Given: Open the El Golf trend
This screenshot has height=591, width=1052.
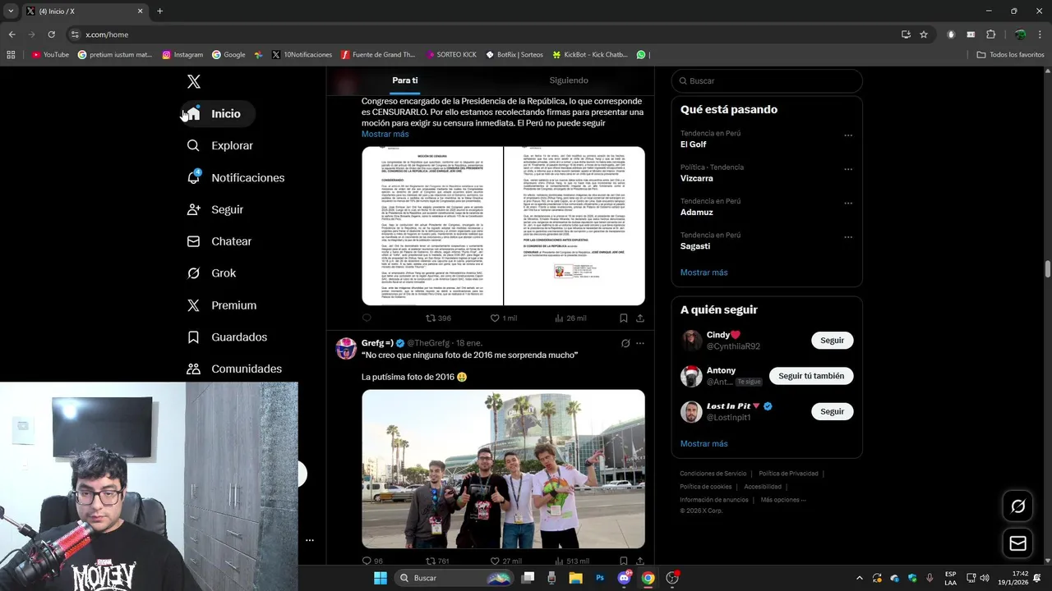Looking at the screenshot, I should click(x=693, y=144).
